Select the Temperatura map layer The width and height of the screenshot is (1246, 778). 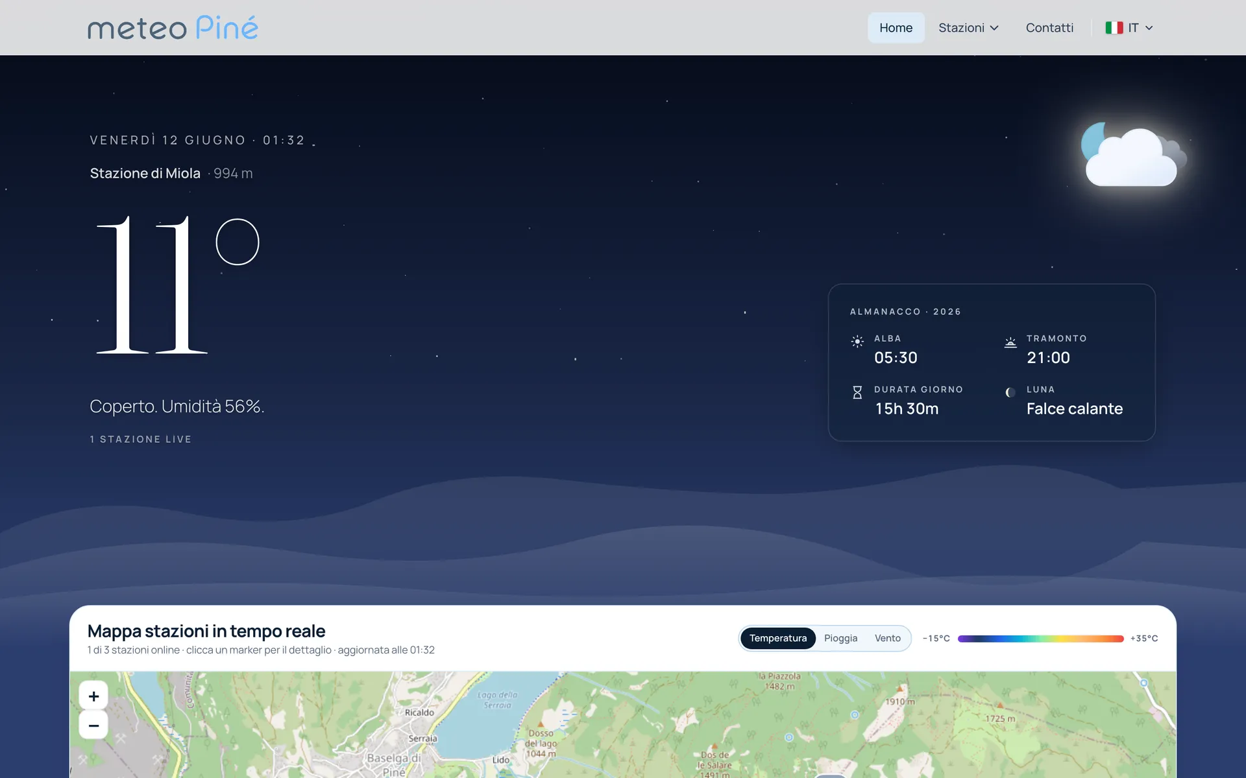pos(778,638)
